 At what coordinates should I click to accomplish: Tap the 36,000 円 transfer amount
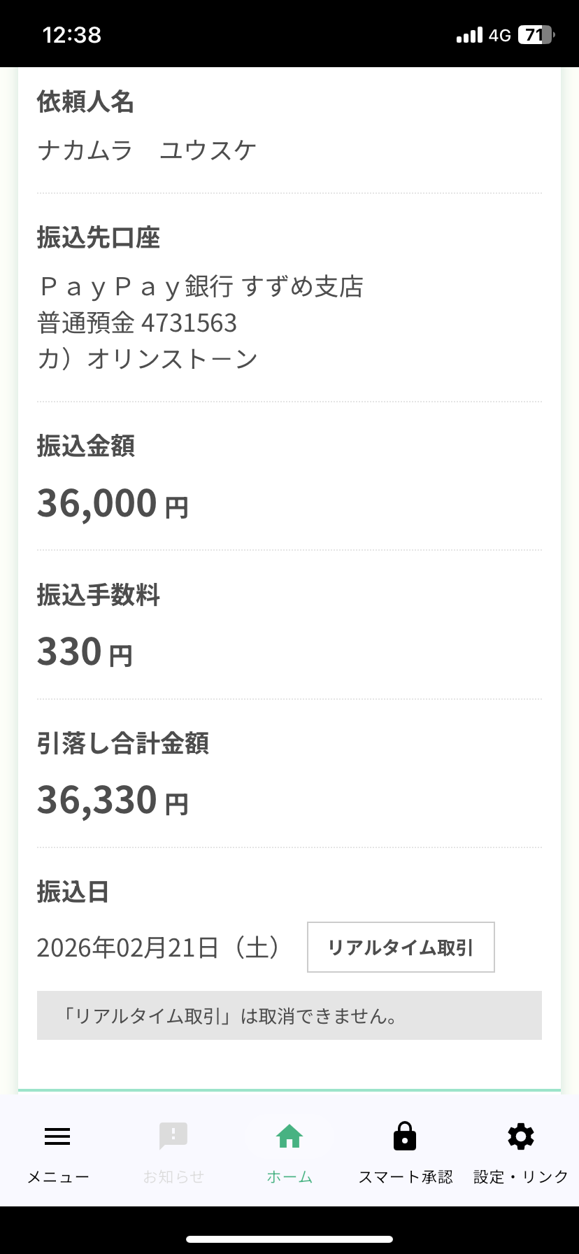coord(113,504)
